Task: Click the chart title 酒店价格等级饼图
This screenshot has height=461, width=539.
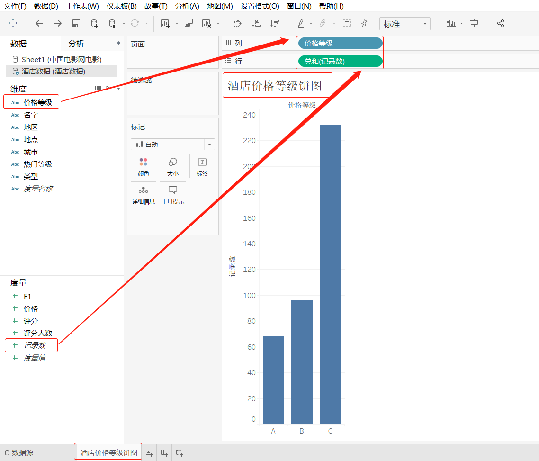Action: tap(275, 86)
